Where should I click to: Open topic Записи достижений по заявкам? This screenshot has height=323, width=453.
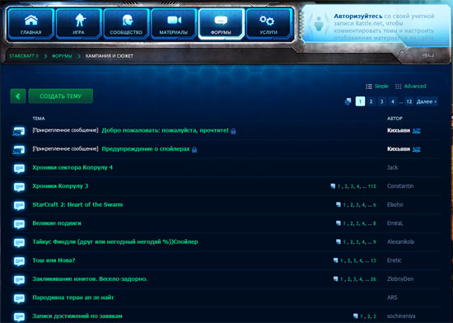pos(77,316)
